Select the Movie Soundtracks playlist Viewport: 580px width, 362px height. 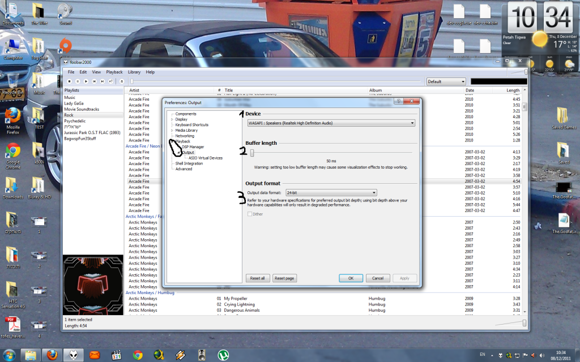pyautogui.click(x=82, y=109)
